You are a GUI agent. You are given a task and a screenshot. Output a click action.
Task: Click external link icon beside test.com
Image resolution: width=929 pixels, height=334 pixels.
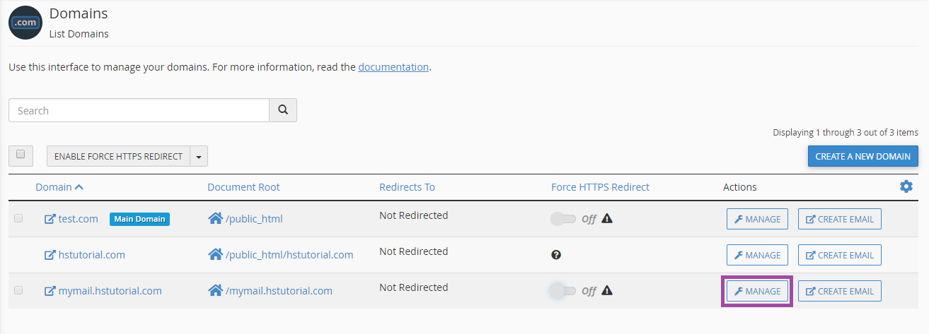(x=50, y=219)
